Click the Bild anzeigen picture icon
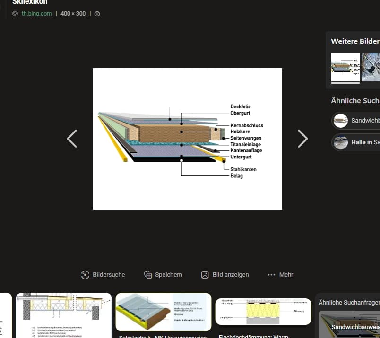 [x=205, y=275]
